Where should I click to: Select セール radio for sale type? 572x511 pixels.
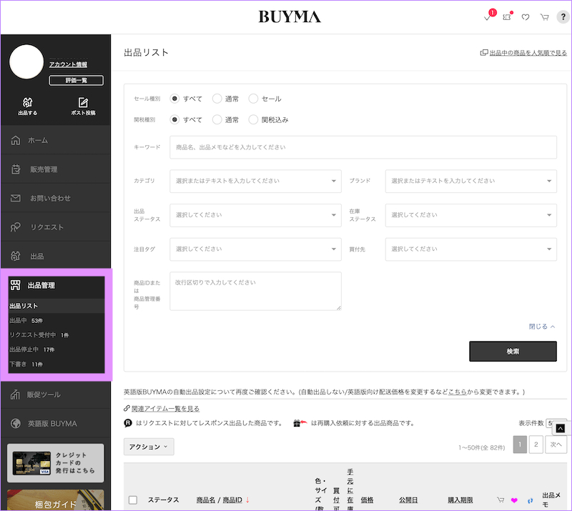pyautogui.click(x=254, y=99)
